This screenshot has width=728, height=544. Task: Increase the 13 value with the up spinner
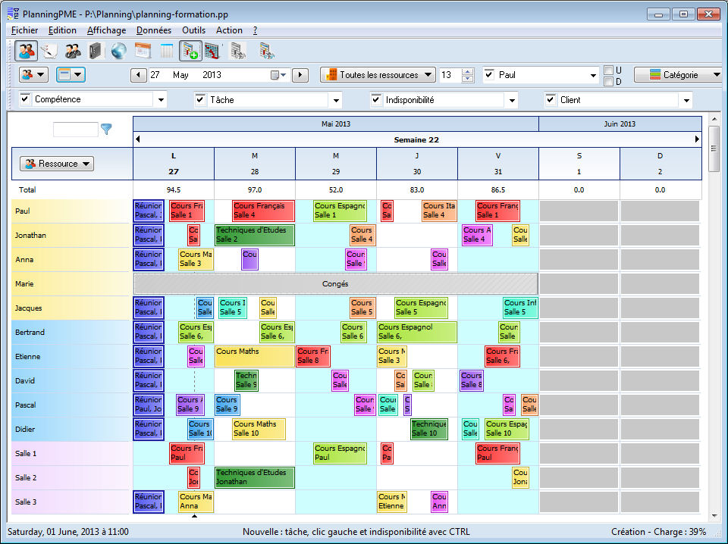click(468, 71)
